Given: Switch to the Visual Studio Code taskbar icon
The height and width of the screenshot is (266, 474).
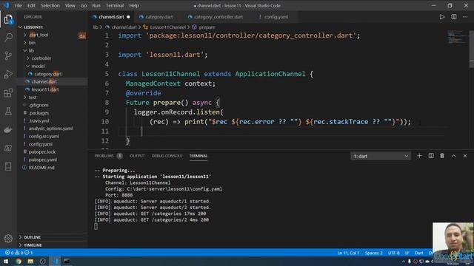Looking at the screenshot, I should (x=55, y=261).
